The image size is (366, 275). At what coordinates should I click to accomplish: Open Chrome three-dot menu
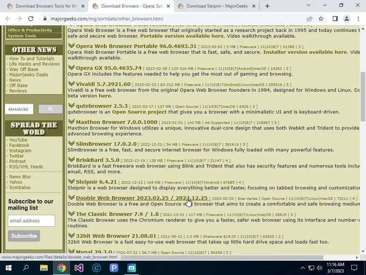click(x=358, y=19)
